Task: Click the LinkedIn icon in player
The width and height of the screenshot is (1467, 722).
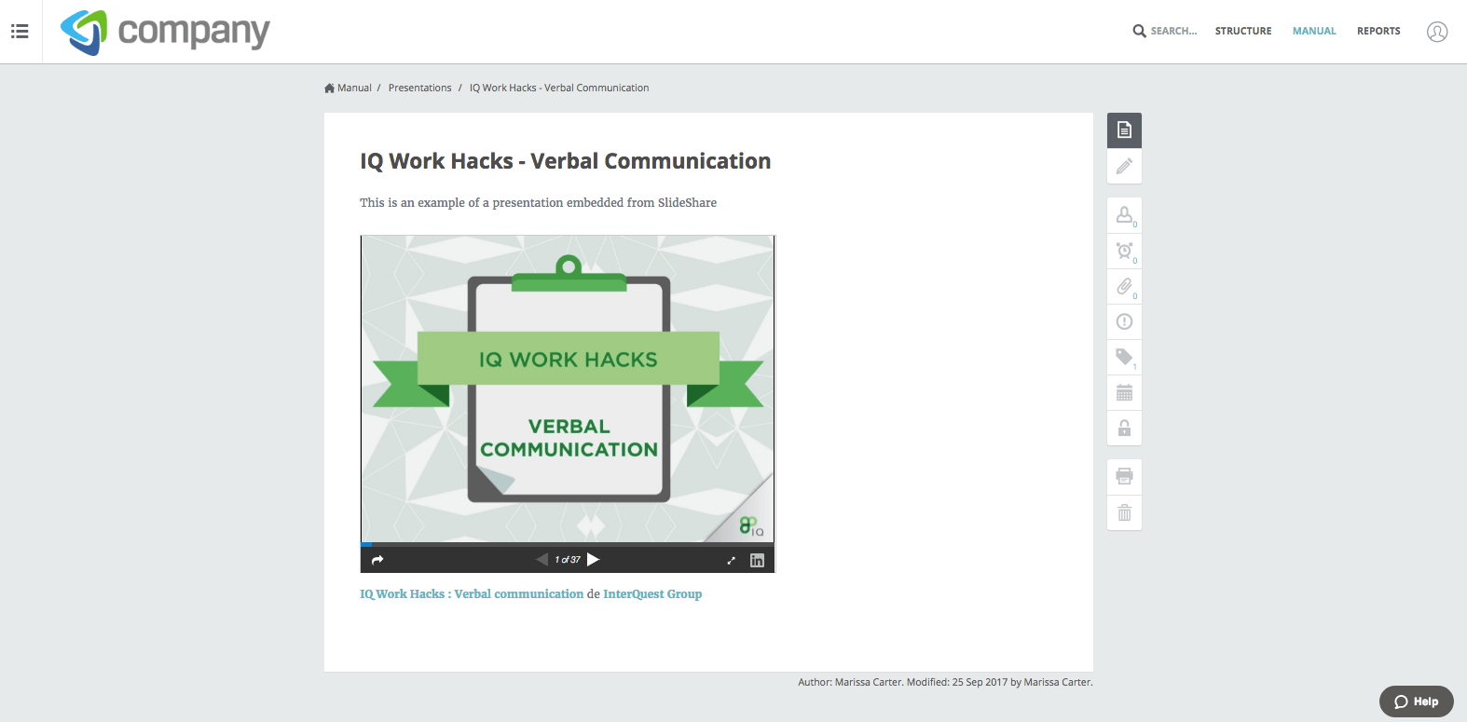Action: (x=757, y=560)
